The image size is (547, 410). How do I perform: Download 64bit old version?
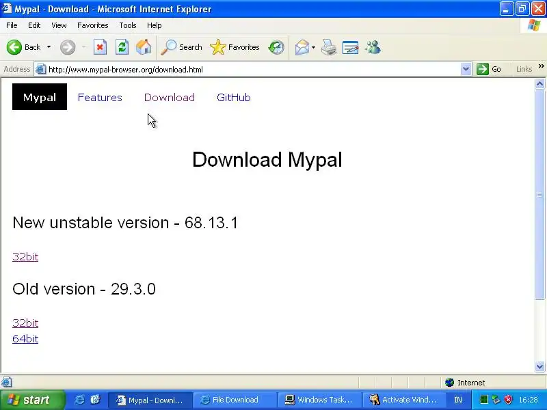tap(25, 338)
